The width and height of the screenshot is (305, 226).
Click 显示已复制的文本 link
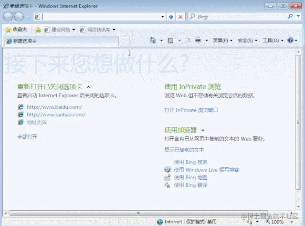pos(184,150)
